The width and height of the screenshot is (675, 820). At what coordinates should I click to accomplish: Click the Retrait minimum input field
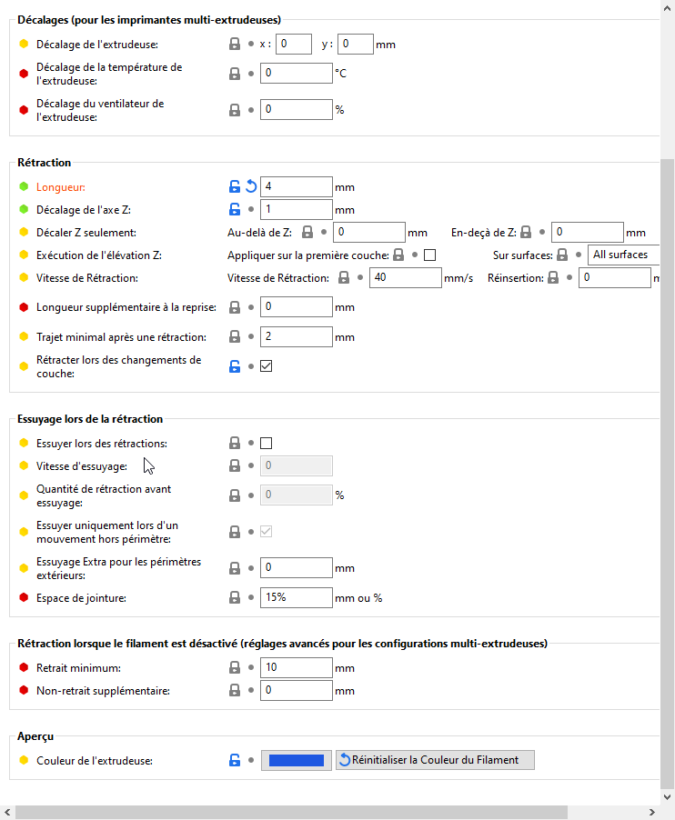296,667
